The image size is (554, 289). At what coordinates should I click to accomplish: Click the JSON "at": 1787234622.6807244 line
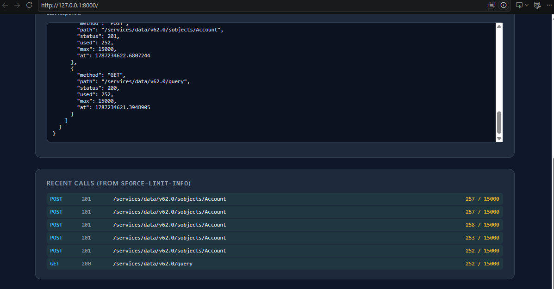(x=114, y=56)
